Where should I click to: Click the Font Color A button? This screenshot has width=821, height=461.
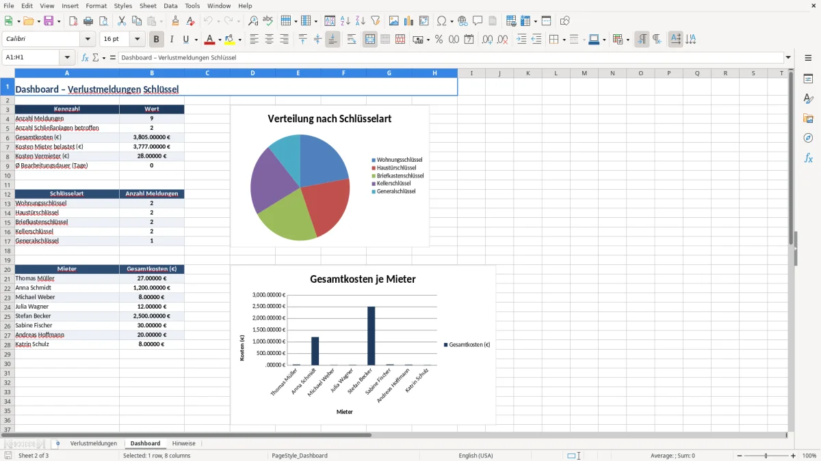(209, 40)
